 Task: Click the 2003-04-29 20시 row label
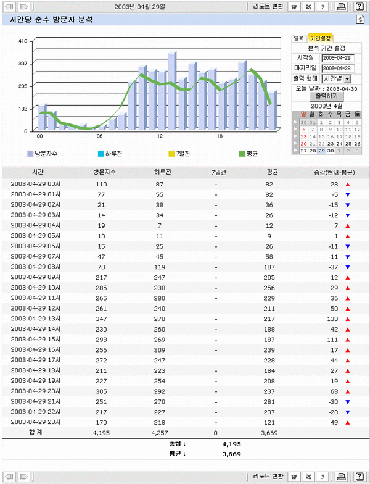point(36,391)
